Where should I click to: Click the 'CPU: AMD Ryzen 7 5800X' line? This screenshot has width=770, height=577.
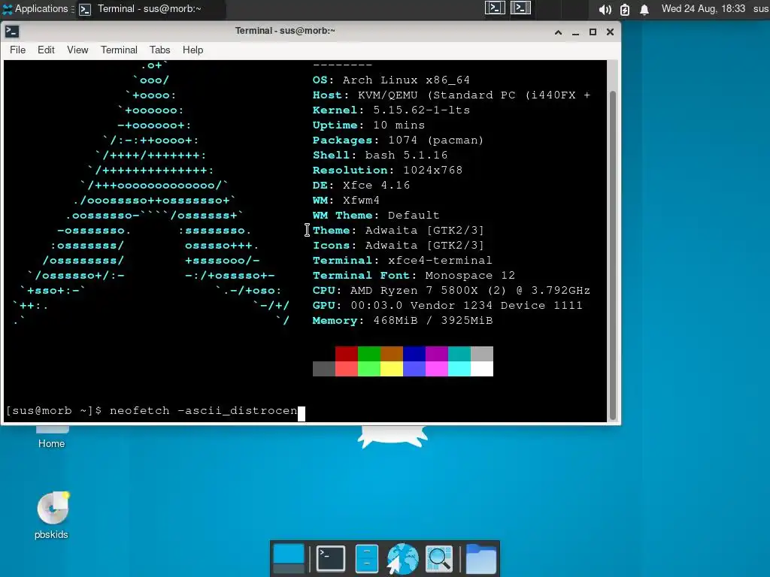(451, 291)
